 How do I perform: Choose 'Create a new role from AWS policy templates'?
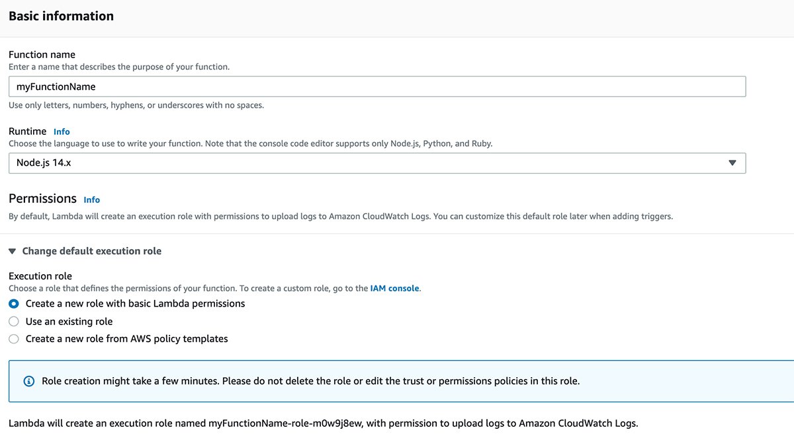pos(13,338)
